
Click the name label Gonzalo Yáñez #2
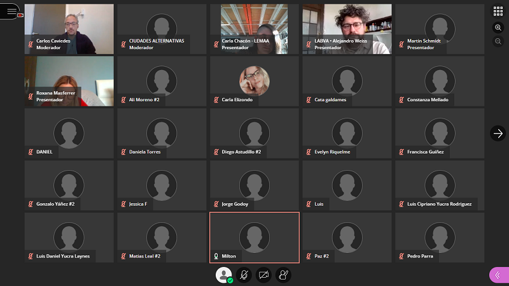click(x=55, y=204)
